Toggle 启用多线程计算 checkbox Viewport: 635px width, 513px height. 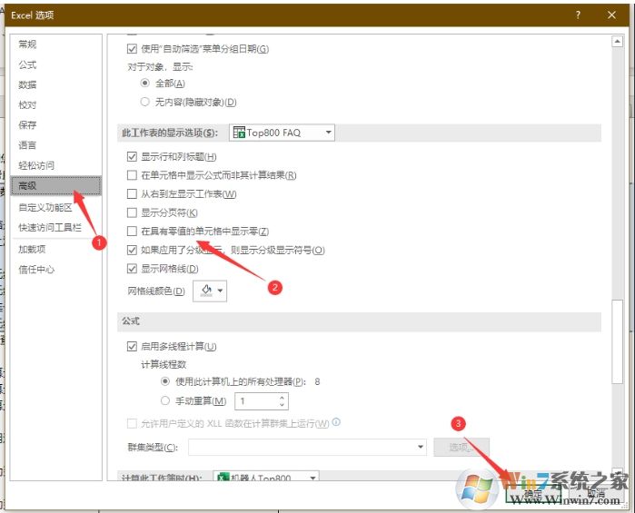(132, 347)
